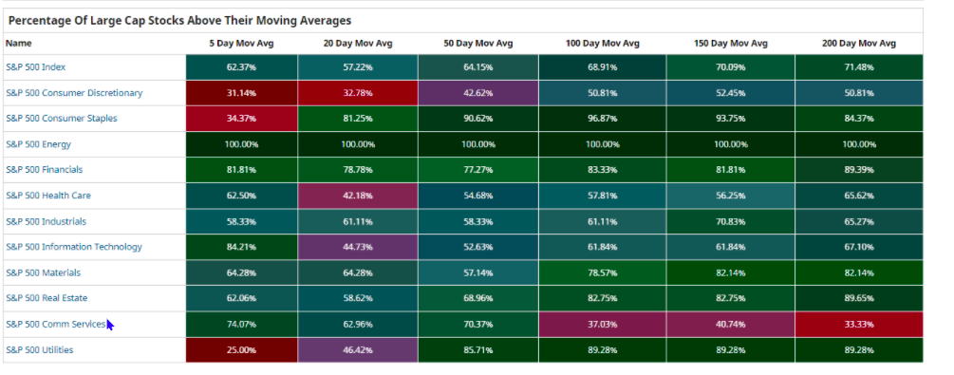The image size is (954, 375).
Task: Click the 5 Day Mov Avg column header
Action: tap(241, 44)
